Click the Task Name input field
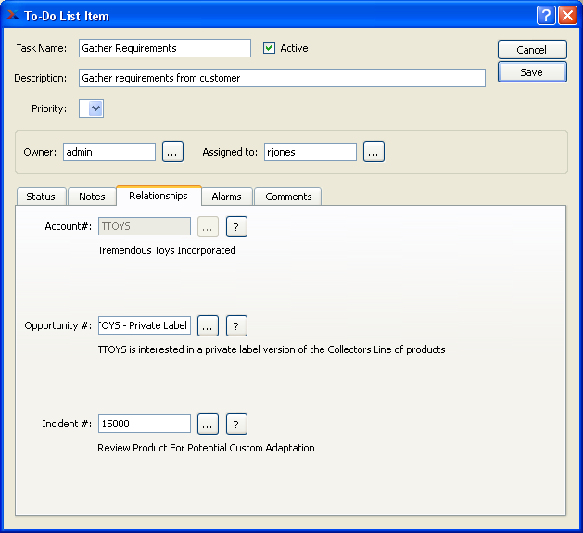 tap(165, 48)
